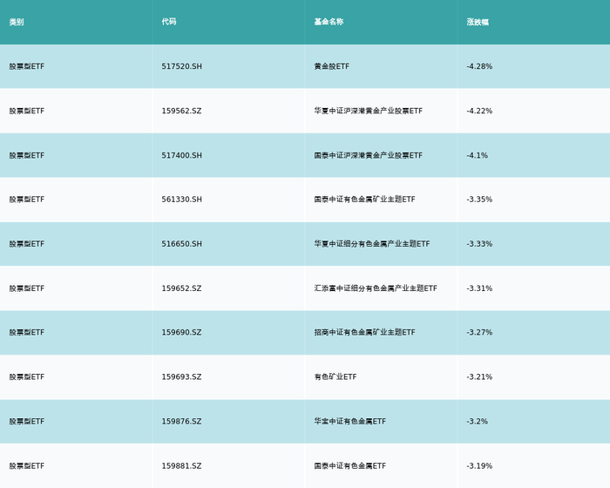Image resolution: width=610 pixels, height=488 pixels.
Task: Click the -3.33% change value
Action: coord(479,244)
